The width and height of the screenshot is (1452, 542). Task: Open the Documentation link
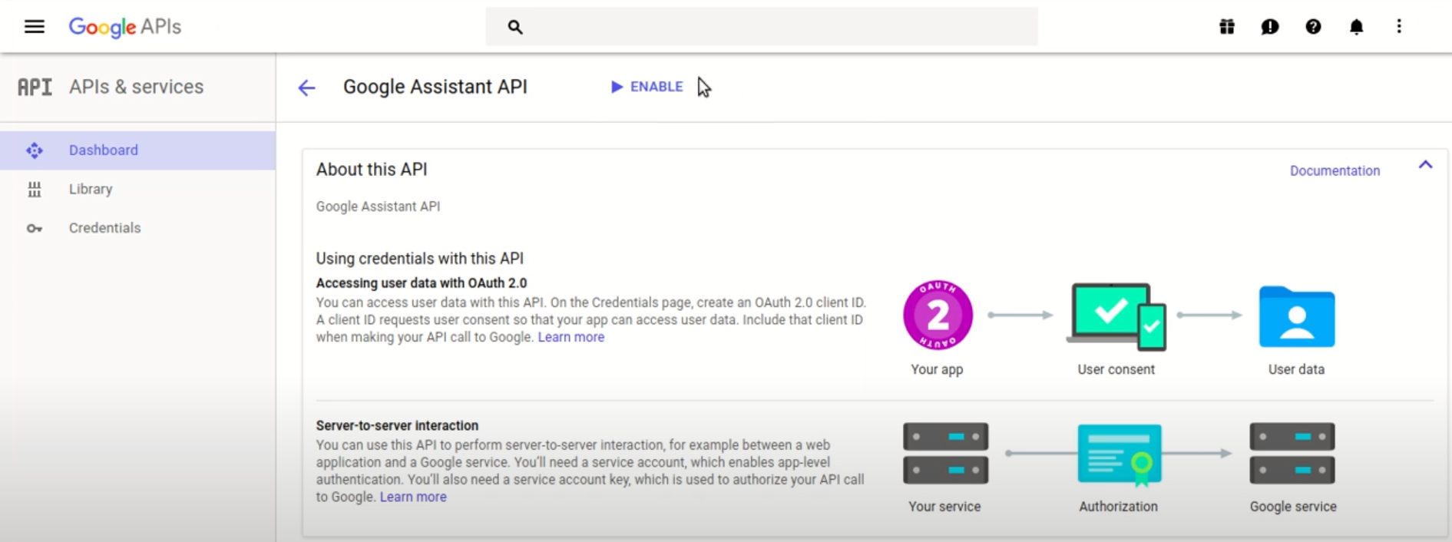point(1335,170)
